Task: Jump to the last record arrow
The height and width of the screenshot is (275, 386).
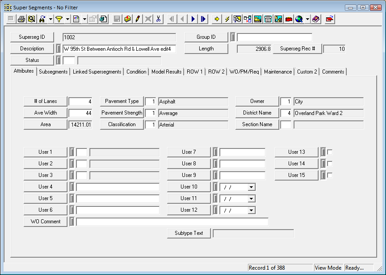Action: point(203,19)
